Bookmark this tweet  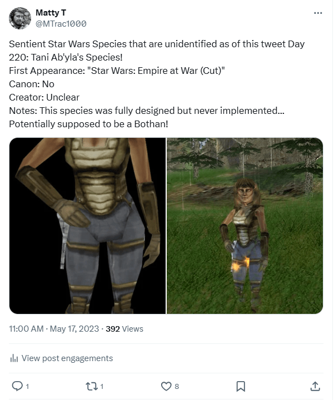(241, 386)
